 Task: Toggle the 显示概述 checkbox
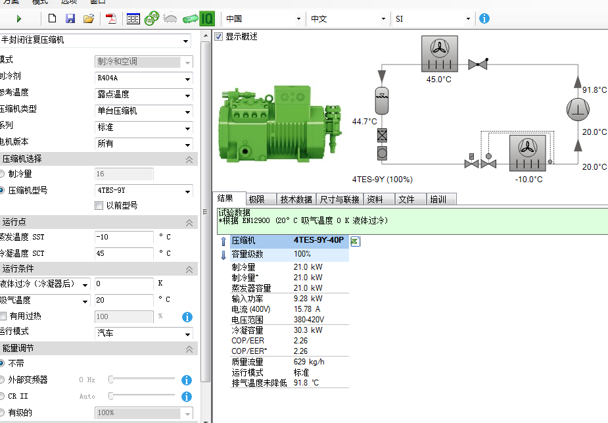[x=219, y=36]
